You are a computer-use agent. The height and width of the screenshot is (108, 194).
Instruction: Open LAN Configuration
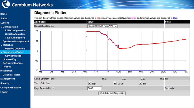pos(15,30)
